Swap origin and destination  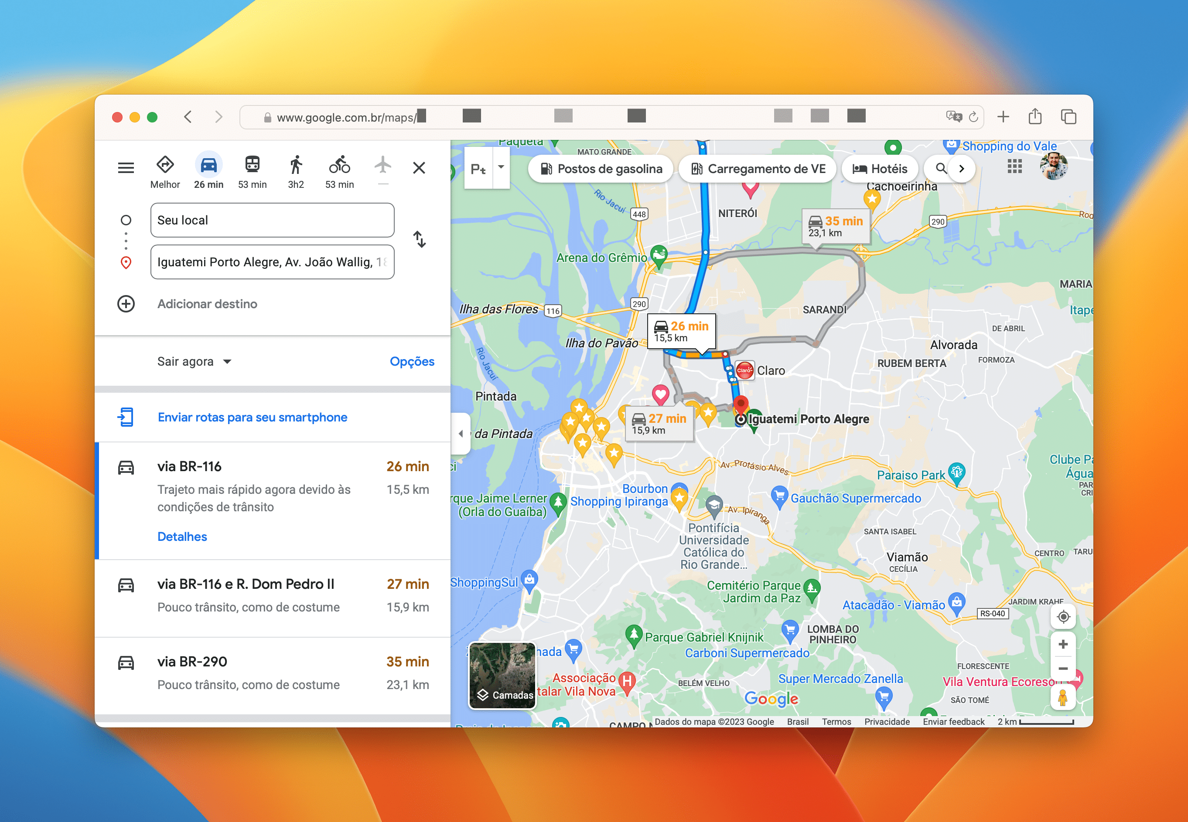[x=420, y=239]
